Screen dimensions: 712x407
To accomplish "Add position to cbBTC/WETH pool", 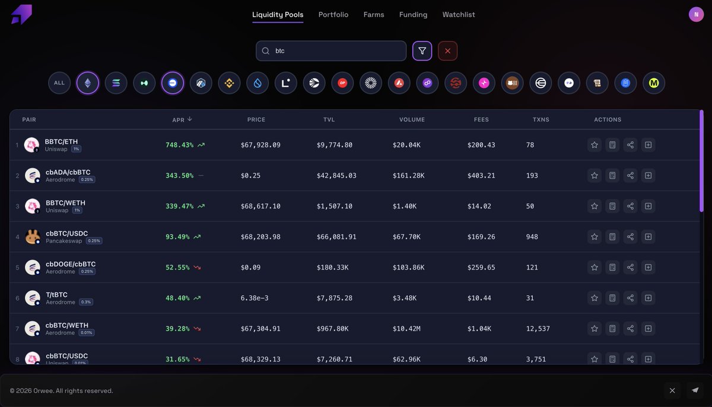I will 648,328.
